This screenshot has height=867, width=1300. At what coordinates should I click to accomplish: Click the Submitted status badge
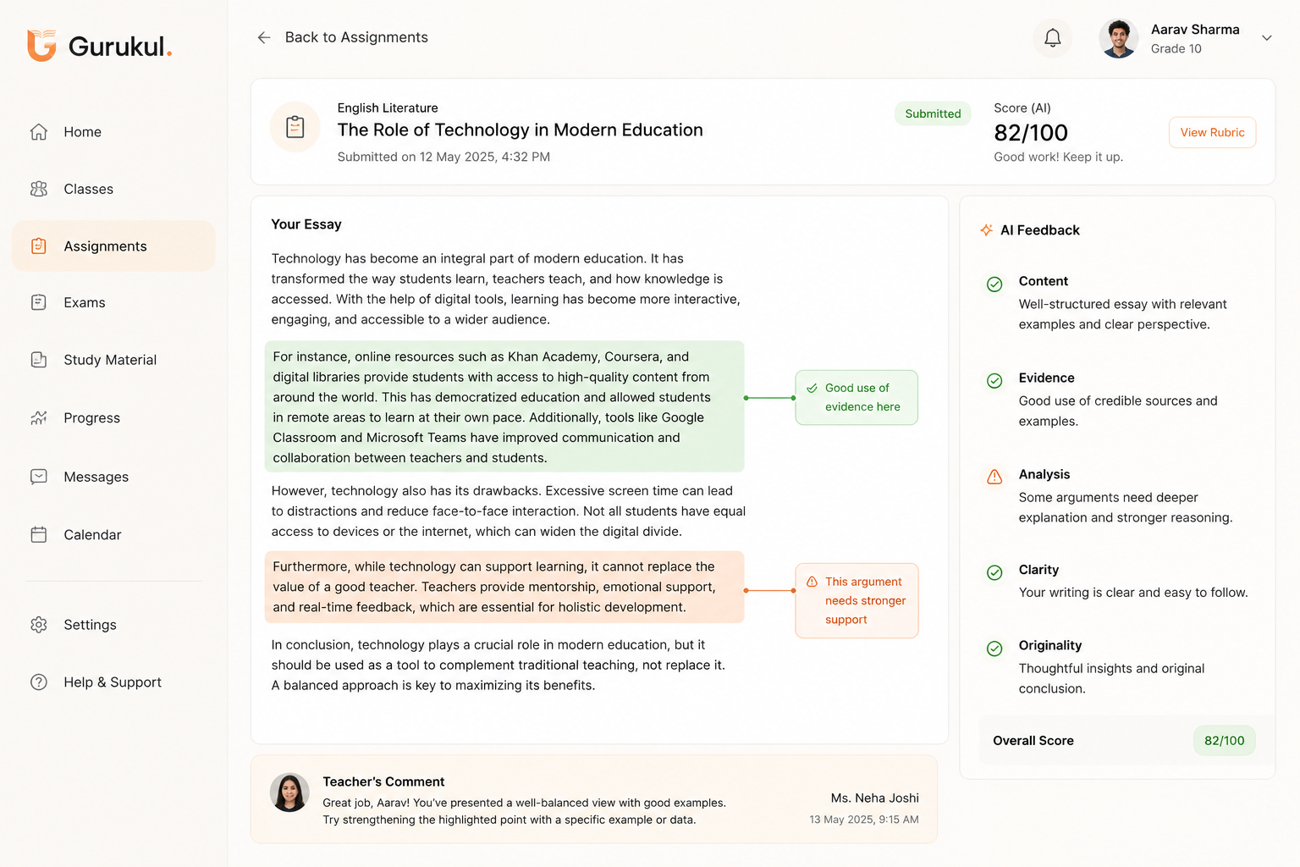pos(933,113)
